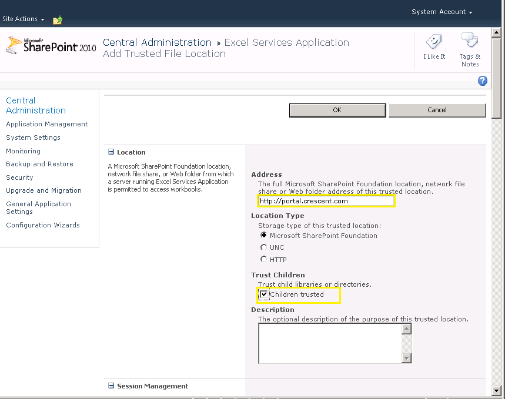The height and width of the screenshot is (399, 505).
Task: Click the Cancel button
Action: pyautogui.click(x=437, y=110)
